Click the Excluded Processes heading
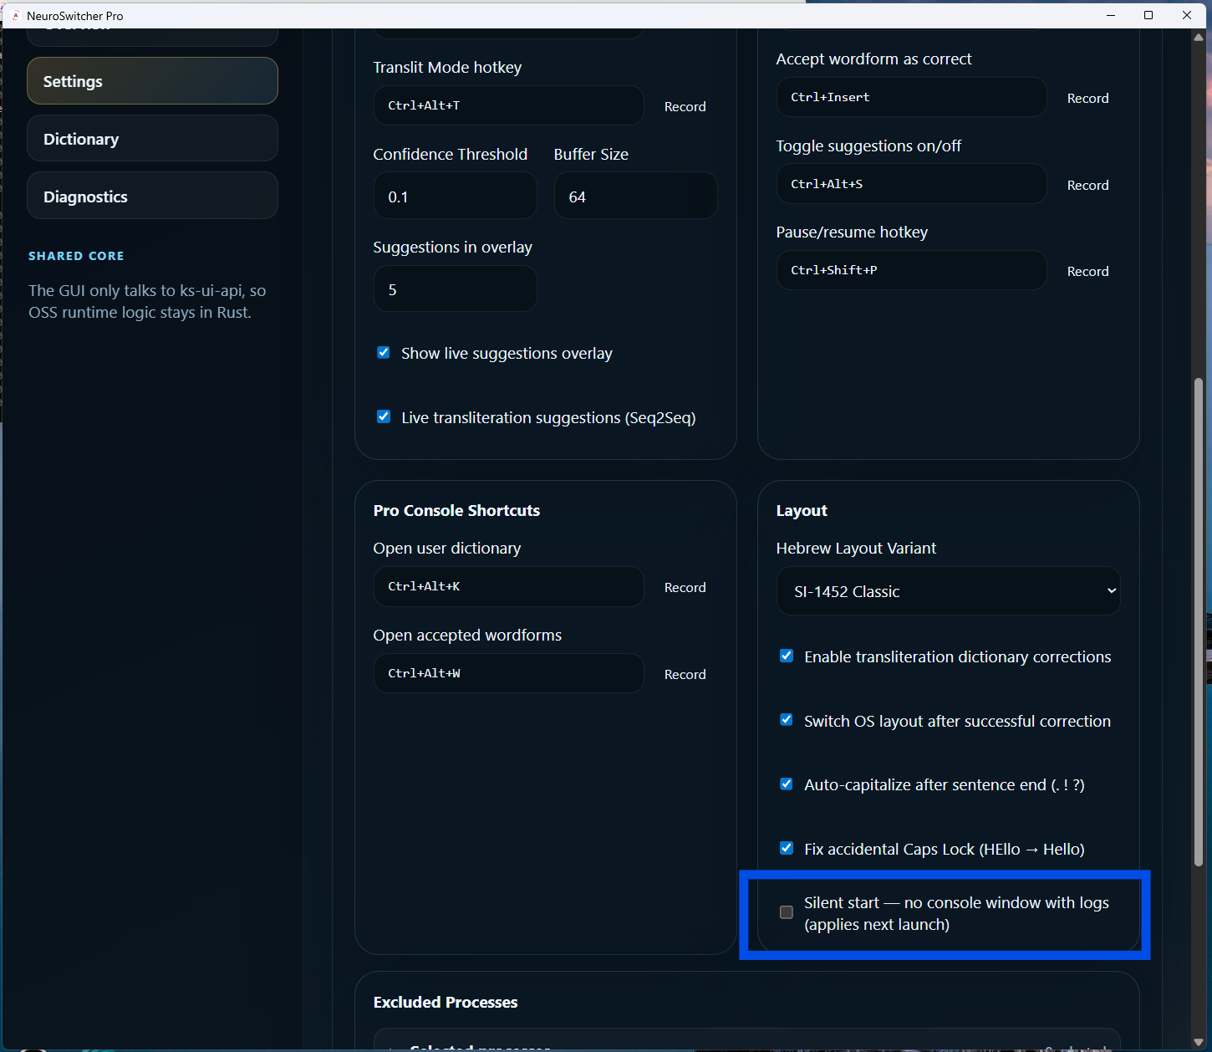The image size is (1212, 1052). point(446,1002)
